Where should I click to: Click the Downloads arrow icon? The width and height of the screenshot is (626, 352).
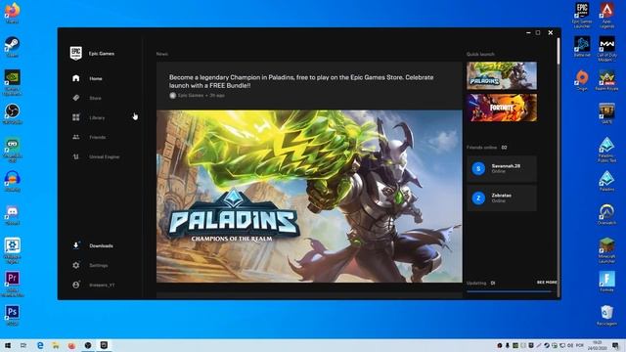[x=76, y=245]
